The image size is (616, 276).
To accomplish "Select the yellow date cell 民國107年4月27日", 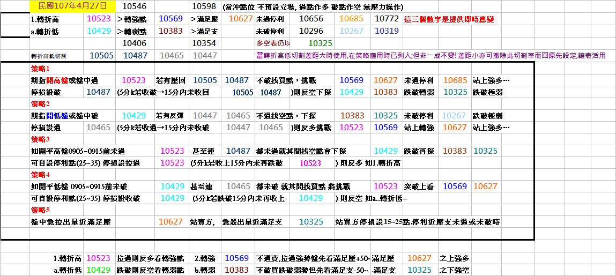I will coord(73,6).
